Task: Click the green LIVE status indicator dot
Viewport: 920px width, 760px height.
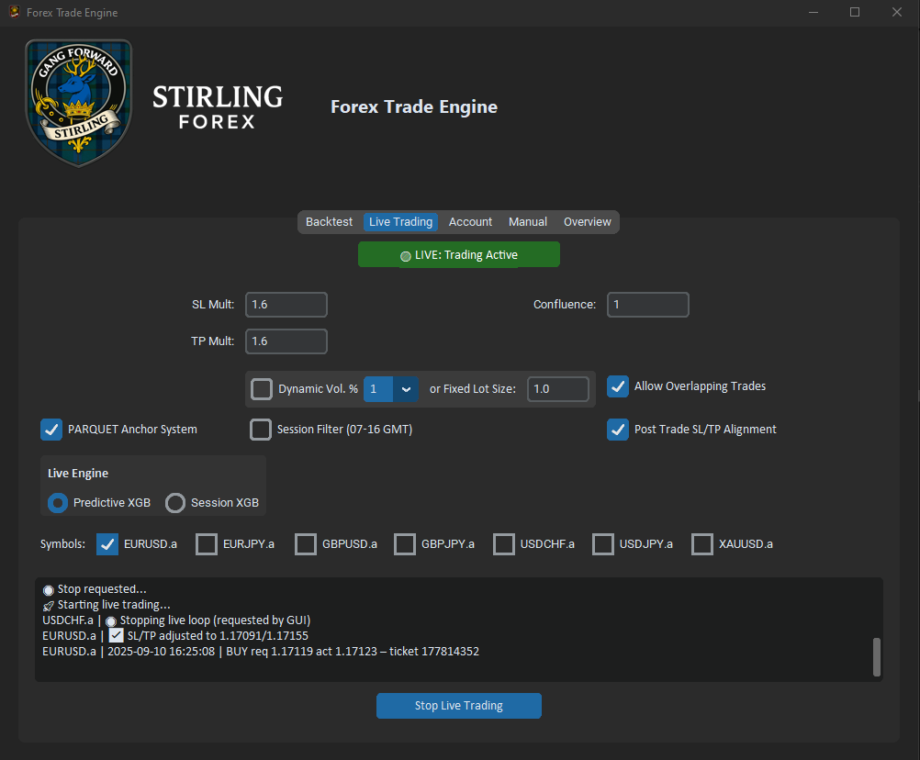Action: pos(406,256)
